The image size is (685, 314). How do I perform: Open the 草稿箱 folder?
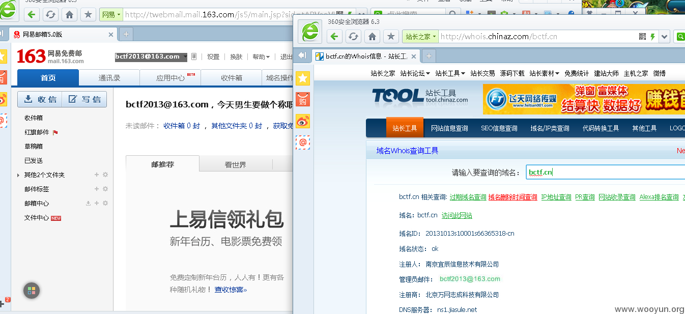pyautogui.click(x=34, y=147)
